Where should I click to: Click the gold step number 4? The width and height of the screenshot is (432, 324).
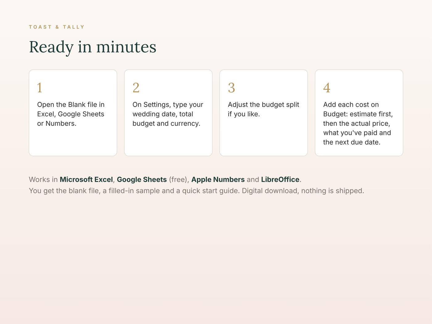tap(327, 88)
